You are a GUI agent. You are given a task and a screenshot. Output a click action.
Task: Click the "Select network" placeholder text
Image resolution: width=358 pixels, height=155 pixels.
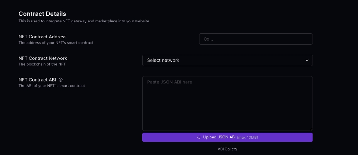click(163, 61)
